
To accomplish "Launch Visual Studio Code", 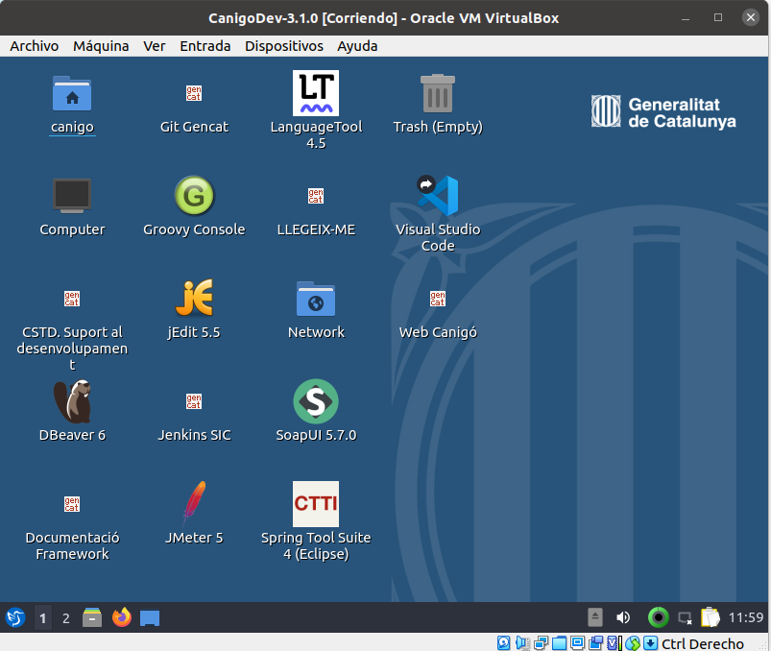I will 438,196.
